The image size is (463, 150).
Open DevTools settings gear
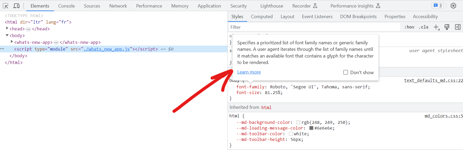tap(453, 6)
